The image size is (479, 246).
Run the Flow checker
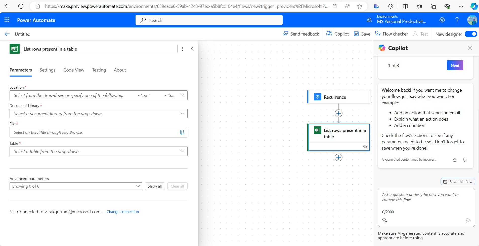pyautogui.click(x=391, y=34)
